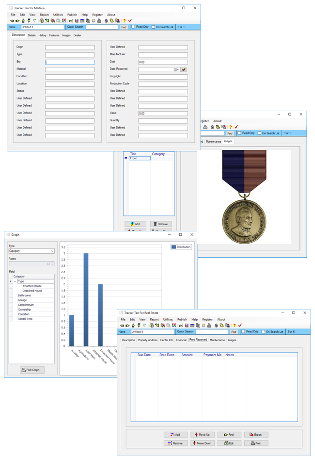Click the Era input field
Viewport: 315px width, 461px height.
(x=70, y=62)
